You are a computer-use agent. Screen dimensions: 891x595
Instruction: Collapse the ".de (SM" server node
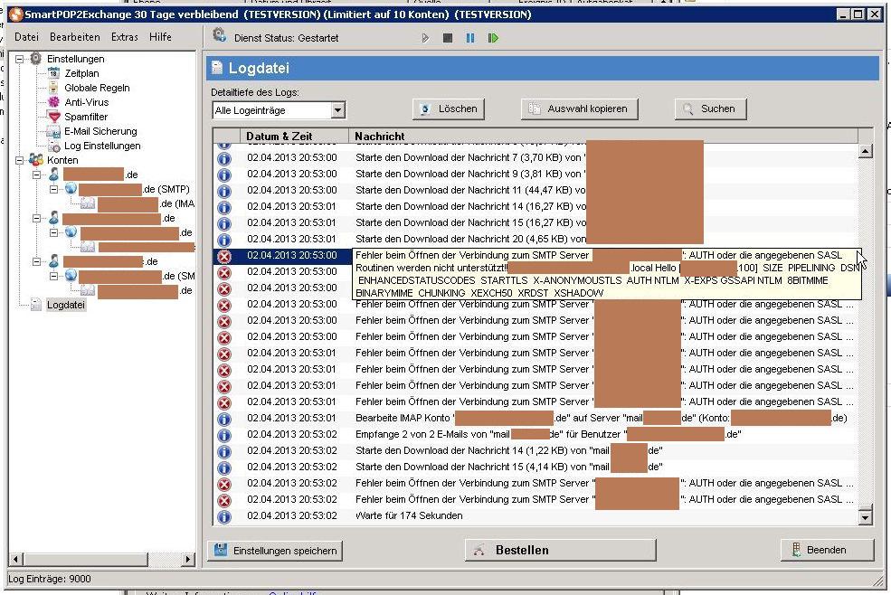point(53,276)
